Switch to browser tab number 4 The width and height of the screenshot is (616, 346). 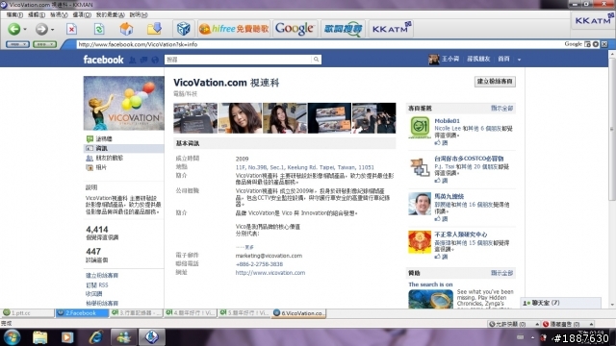(191, 313)
